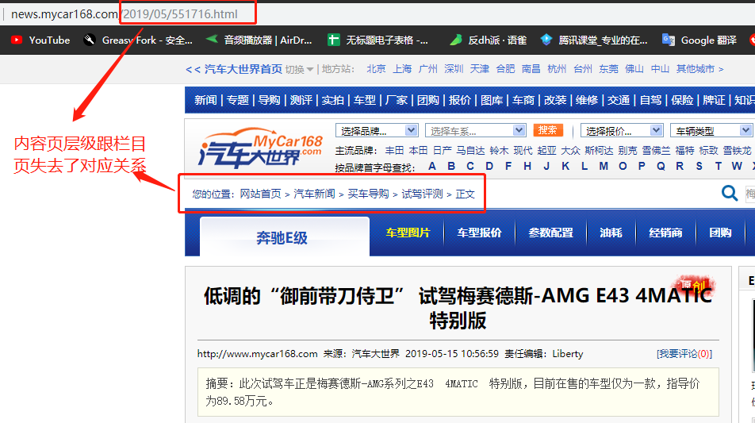
Task: Open the 选择品牌 brand dropdown
Action: [377, 131]
